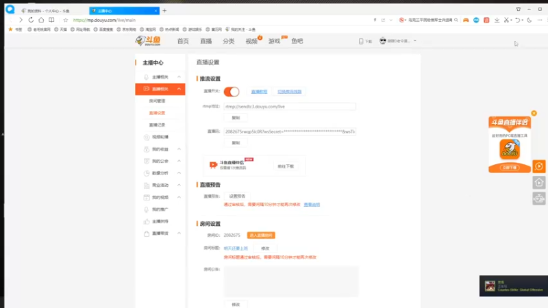Expand the 数据分析 sidebar section
Screen dimensions: 548x308
pos(179,173)
